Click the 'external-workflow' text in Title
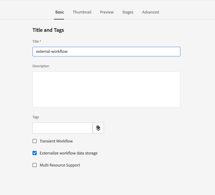The height and width of the screenshot is (195, 215). [52, 52]
